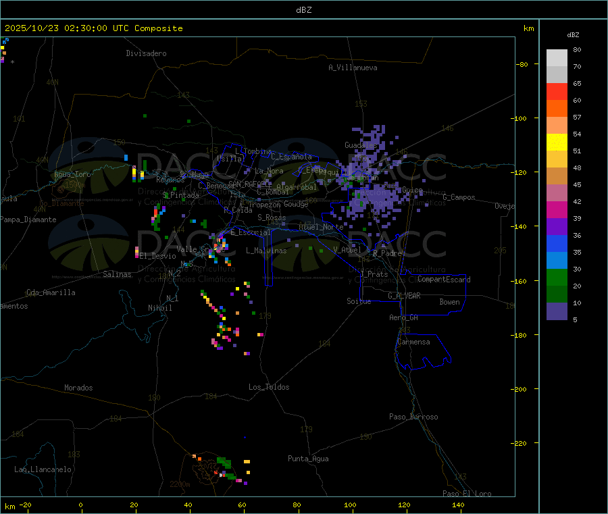The width and height of the screenshot is (608, 514).
Task: Click the G_Campos label on the map
Action: click(459, 197)
